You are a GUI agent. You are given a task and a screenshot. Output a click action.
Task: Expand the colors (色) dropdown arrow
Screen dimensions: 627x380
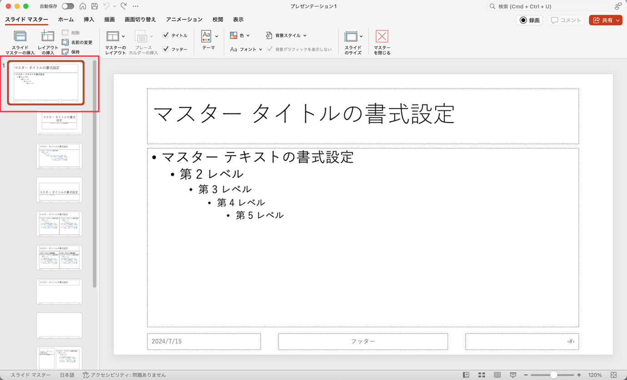pyautogui.click(x=248, y=35)
